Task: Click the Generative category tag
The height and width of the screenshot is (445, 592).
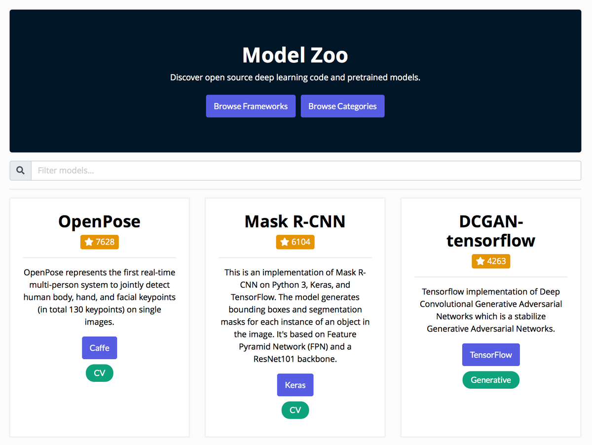Action: pos(491,380)
